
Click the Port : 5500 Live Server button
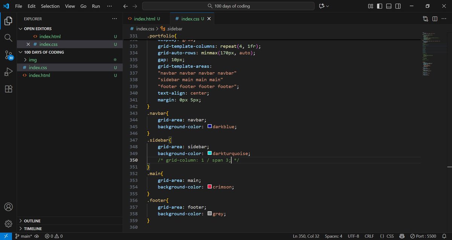(423, 236)
